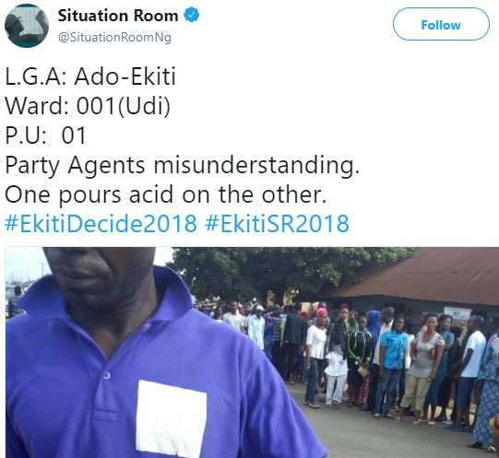499x458 pixels.
Task: Open the Situation Room profile avatar
Action: (x=27, y=26)
